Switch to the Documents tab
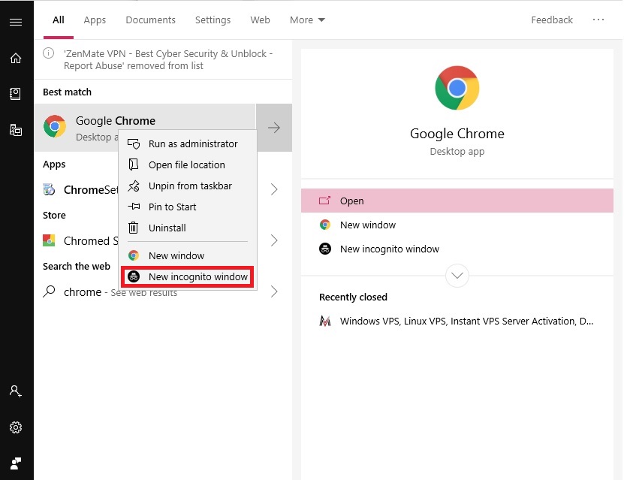Screen dimensions: 624x480 pyautogui.click(x=150, y=20)
